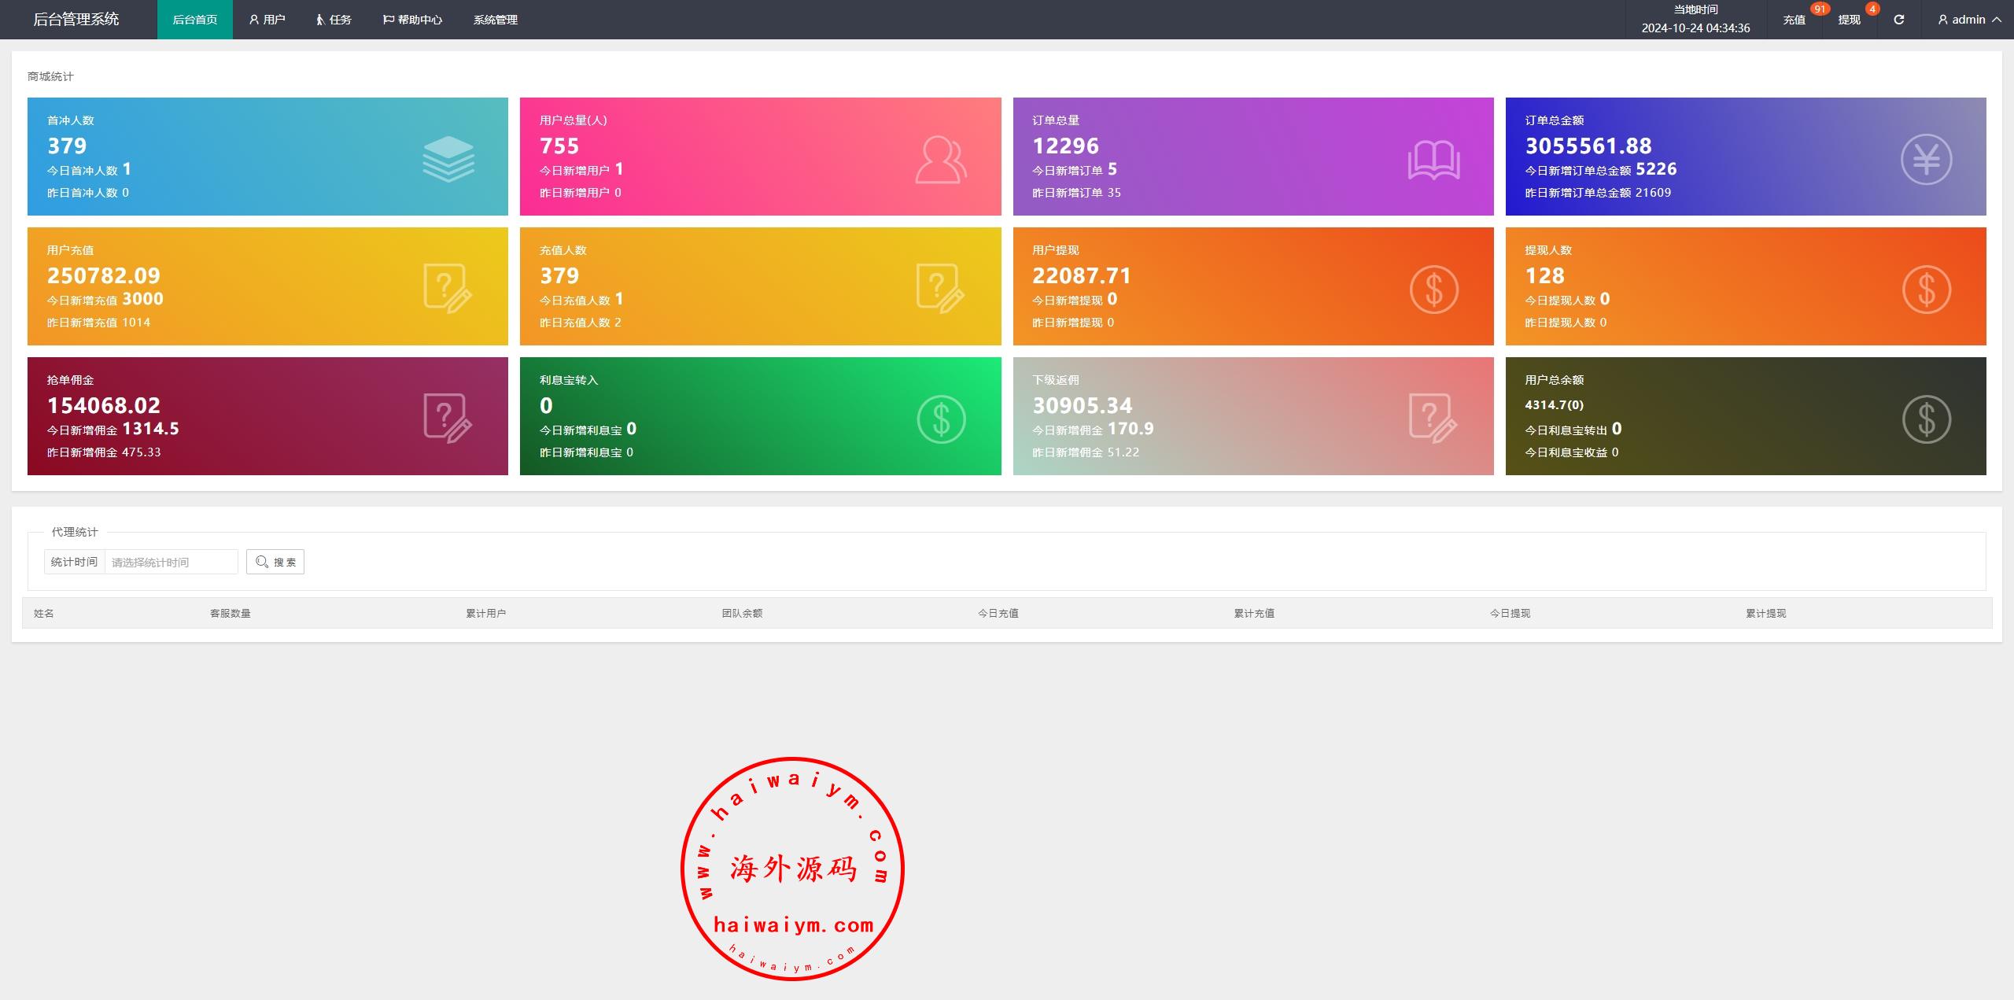The image size is (2014, 1000).
Task: Click the dollar icon on 用户总余额 card
Action: click(1926, 419)
